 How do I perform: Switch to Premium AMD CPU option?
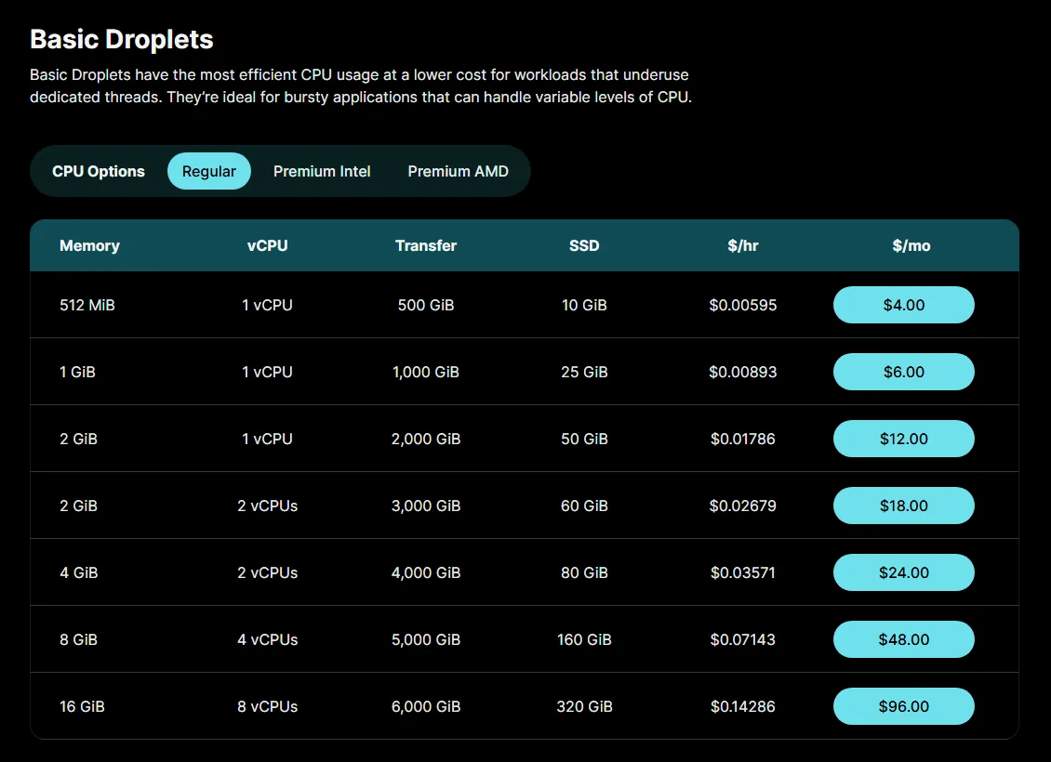coord(458,171)
